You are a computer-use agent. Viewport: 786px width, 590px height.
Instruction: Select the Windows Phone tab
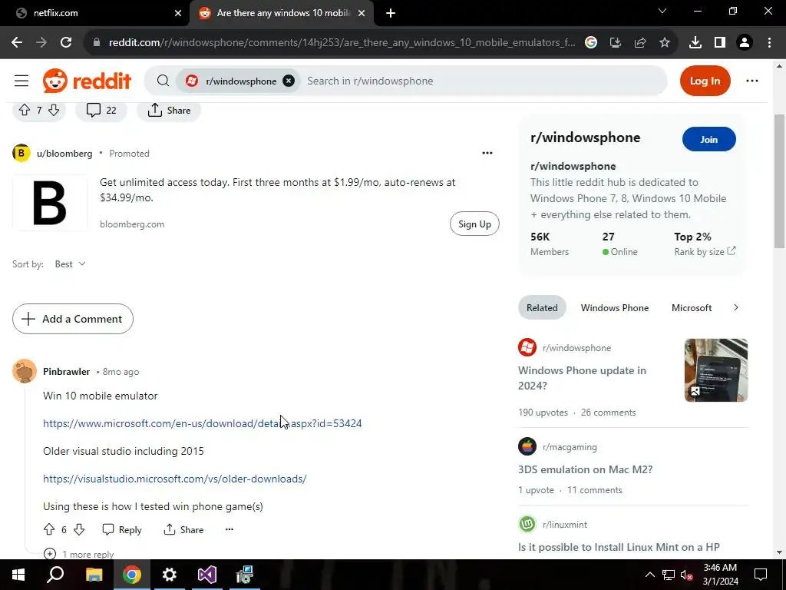[615, 307]
